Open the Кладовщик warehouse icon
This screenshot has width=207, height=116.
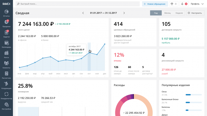(6, 85)
